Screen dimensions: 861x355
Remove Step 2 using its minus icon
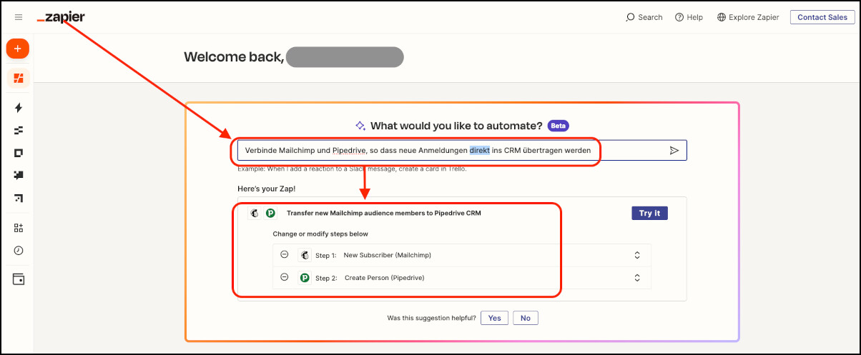point(284,277)
